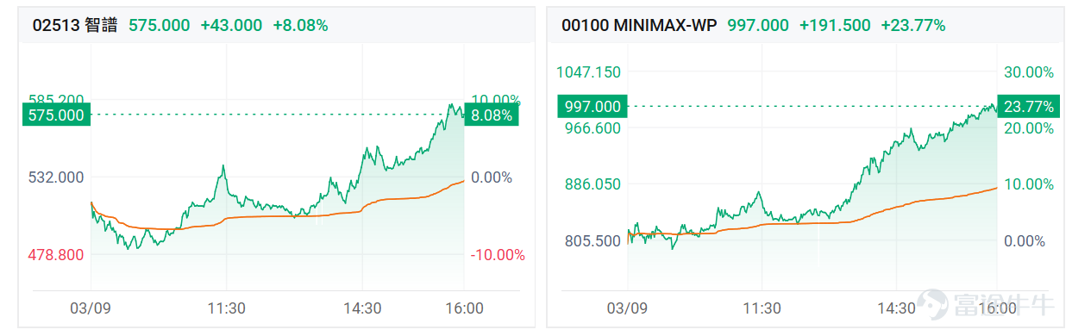Click the 0.00% label in MINIMAX chart
Viewport: 1072px width, 336px height.
pyautogui.click(x=1025, y=240)
